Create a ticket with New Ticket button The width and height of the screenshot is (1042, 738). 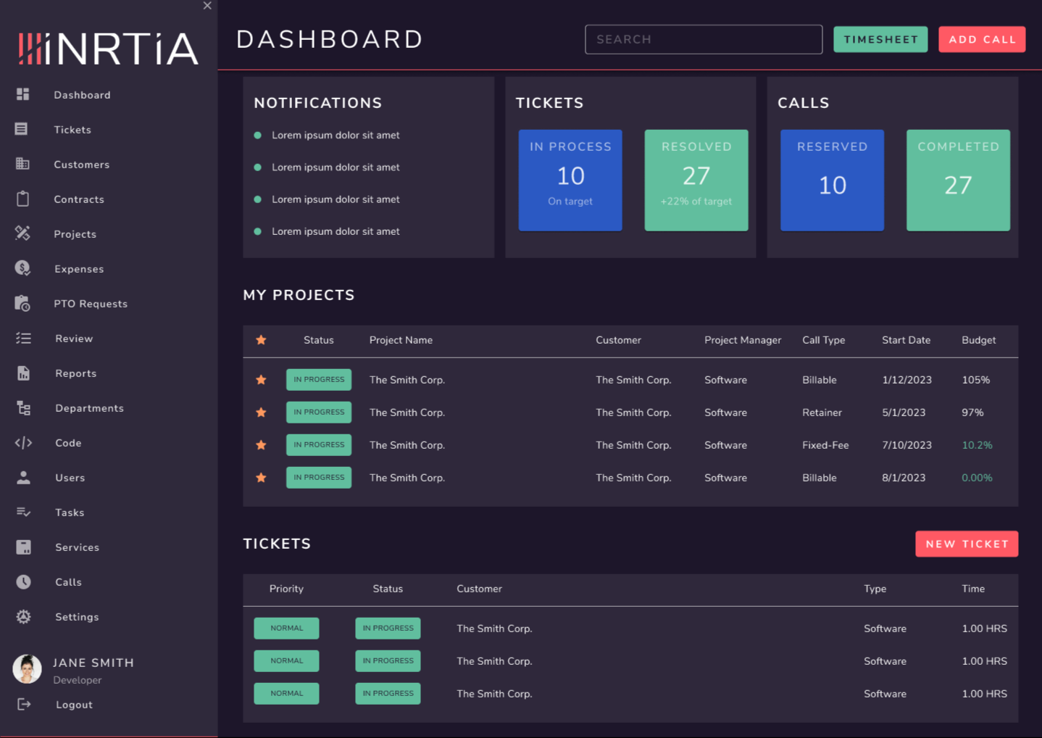click(967, 544)
